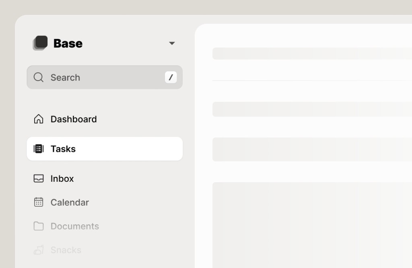This screenshot has width=412, height=268.
Task: Open the Base workspace name switcher
Action: 68,44
